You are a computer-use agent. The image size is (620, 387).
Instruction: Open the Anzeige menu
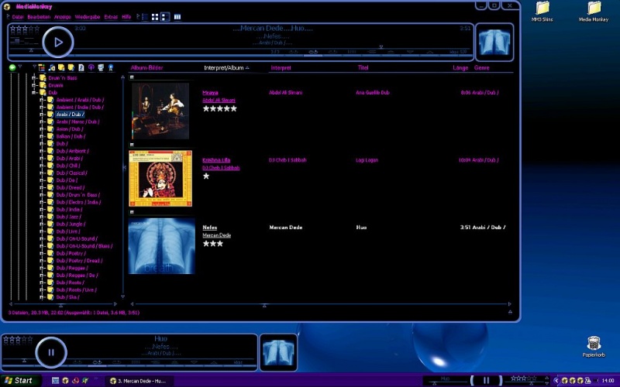pyautogui.click(x=63, y=17)
